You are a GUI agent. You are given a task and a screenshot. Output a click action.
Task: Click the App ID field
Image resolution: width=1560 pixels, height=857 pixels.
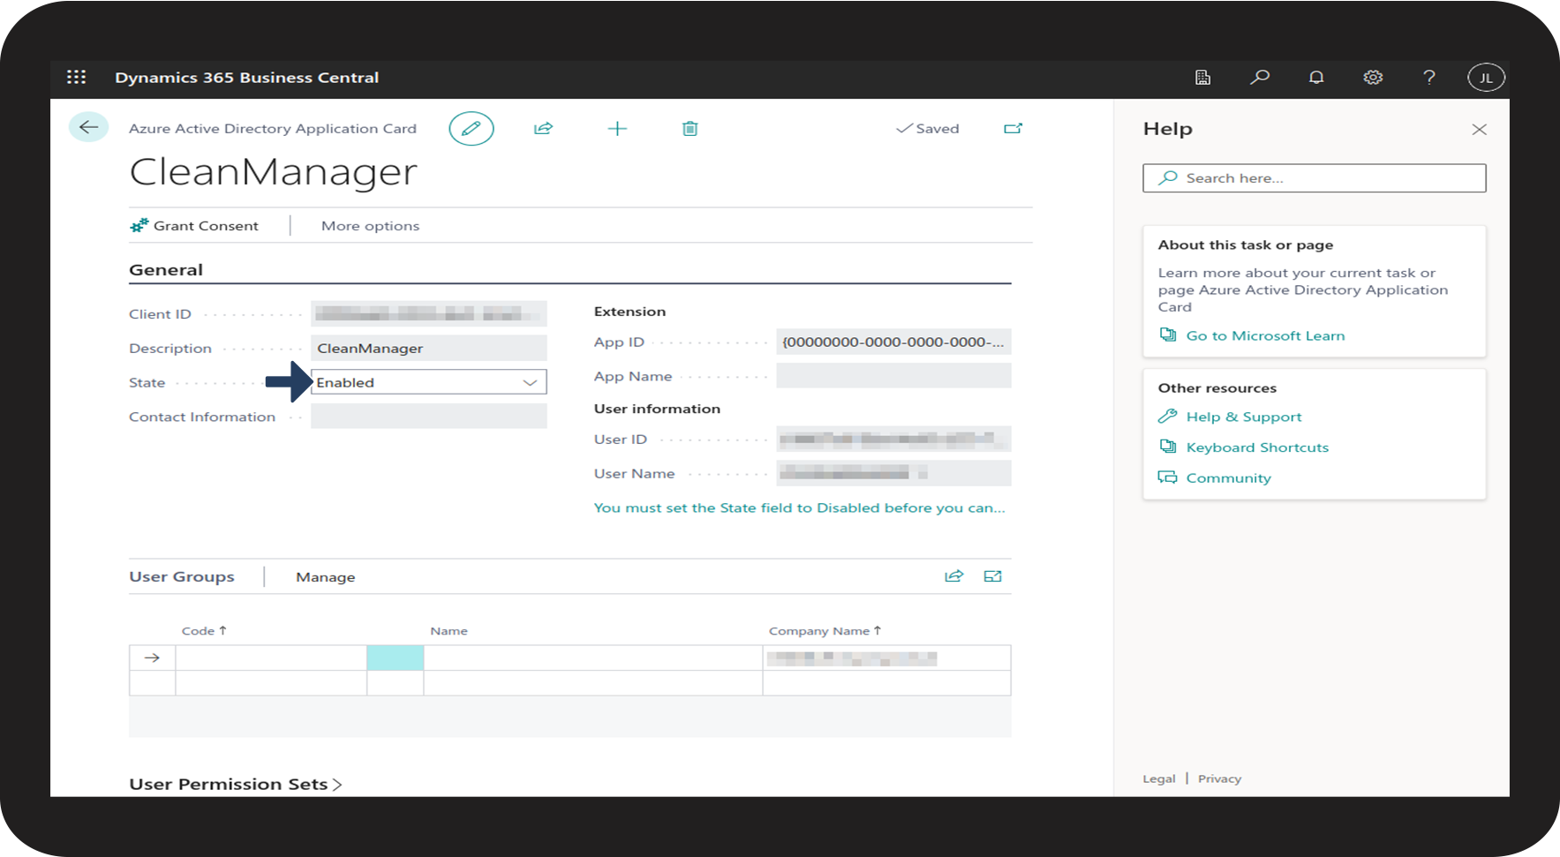tap(893, 342)
